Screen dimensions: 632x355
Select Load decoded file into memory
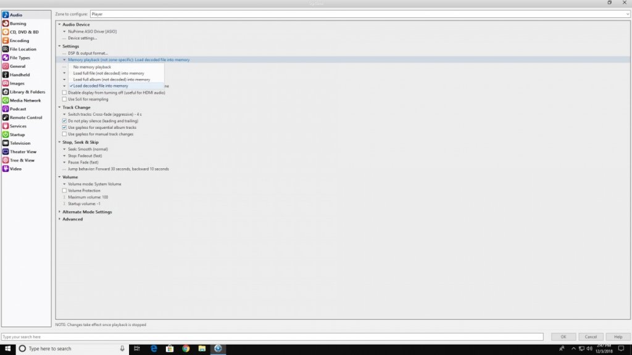[117, 86]
